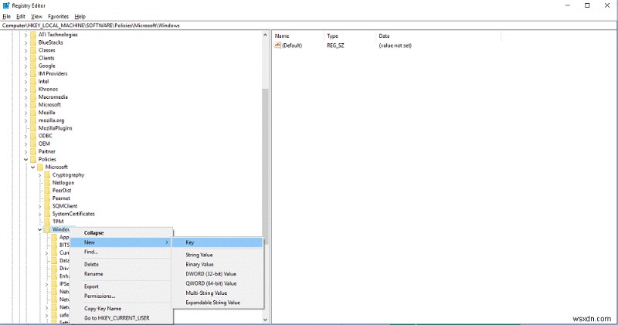The image size is (618, 325).
Task: Click Collapse in the context menu
Action: point(121,233)
